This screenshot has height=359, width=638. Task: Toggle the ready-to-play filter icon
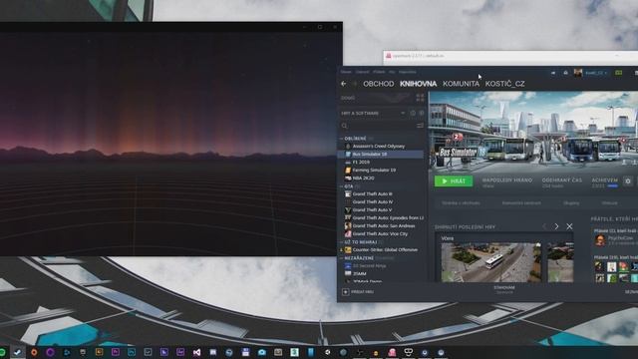[421, 113]
